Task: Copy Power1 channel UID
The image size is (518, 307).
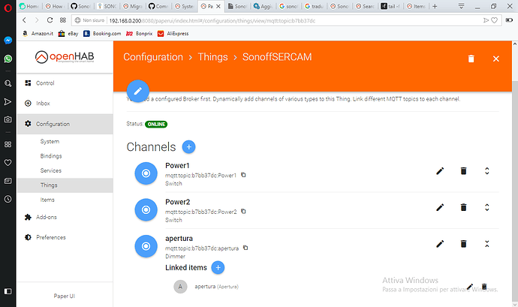Action: 243,175
